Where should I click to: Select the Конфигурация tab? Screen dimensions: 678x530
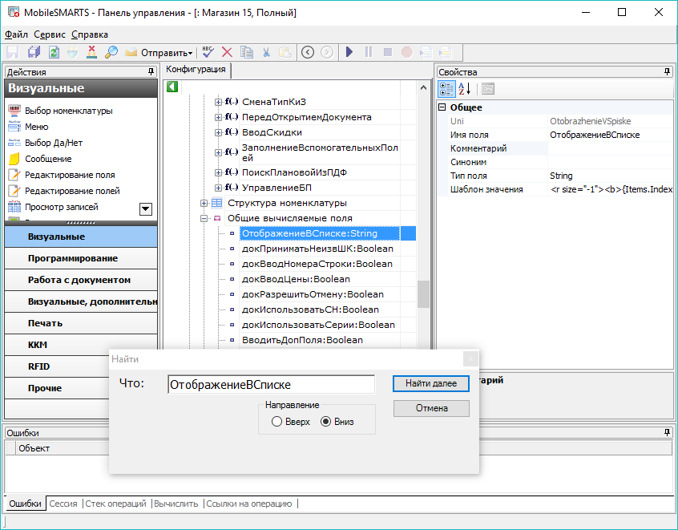pos(196,69)
